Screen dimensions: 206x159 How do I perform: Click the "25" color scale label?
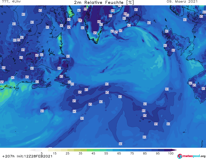[67, 153]
